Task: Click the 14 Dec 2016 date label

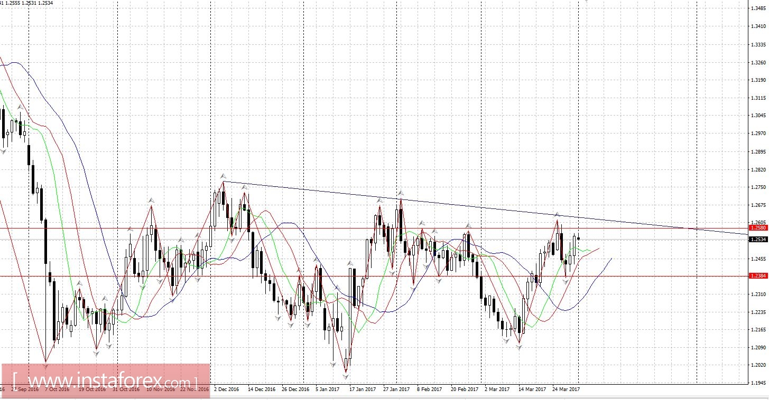Action: [262, 389]
